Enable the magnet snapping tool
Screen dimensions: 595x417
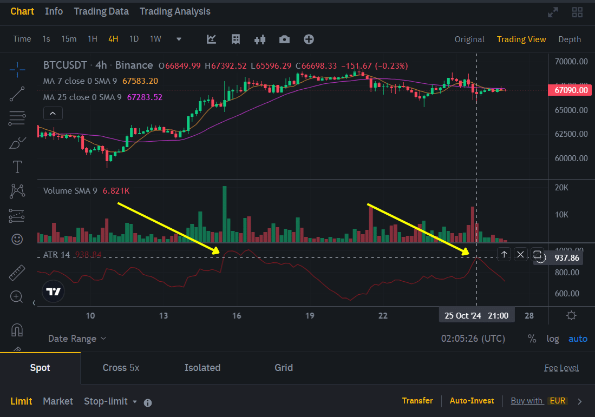[17, 330]
